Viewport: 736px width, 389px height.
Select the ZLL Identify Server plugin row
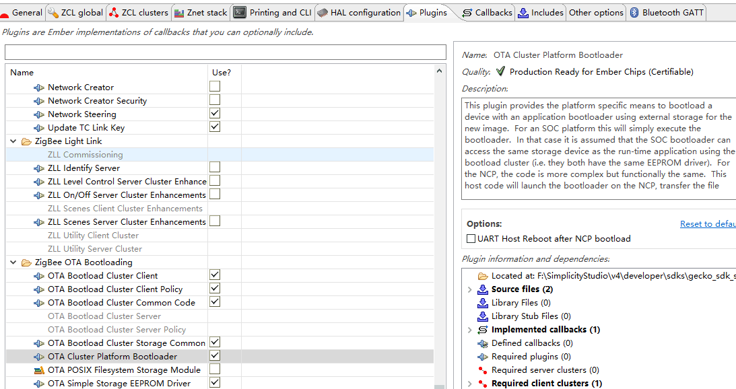pyautogui.click(x=83, y=168)
